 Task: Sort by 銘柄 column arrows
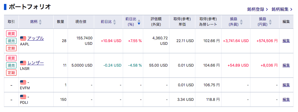40,22
